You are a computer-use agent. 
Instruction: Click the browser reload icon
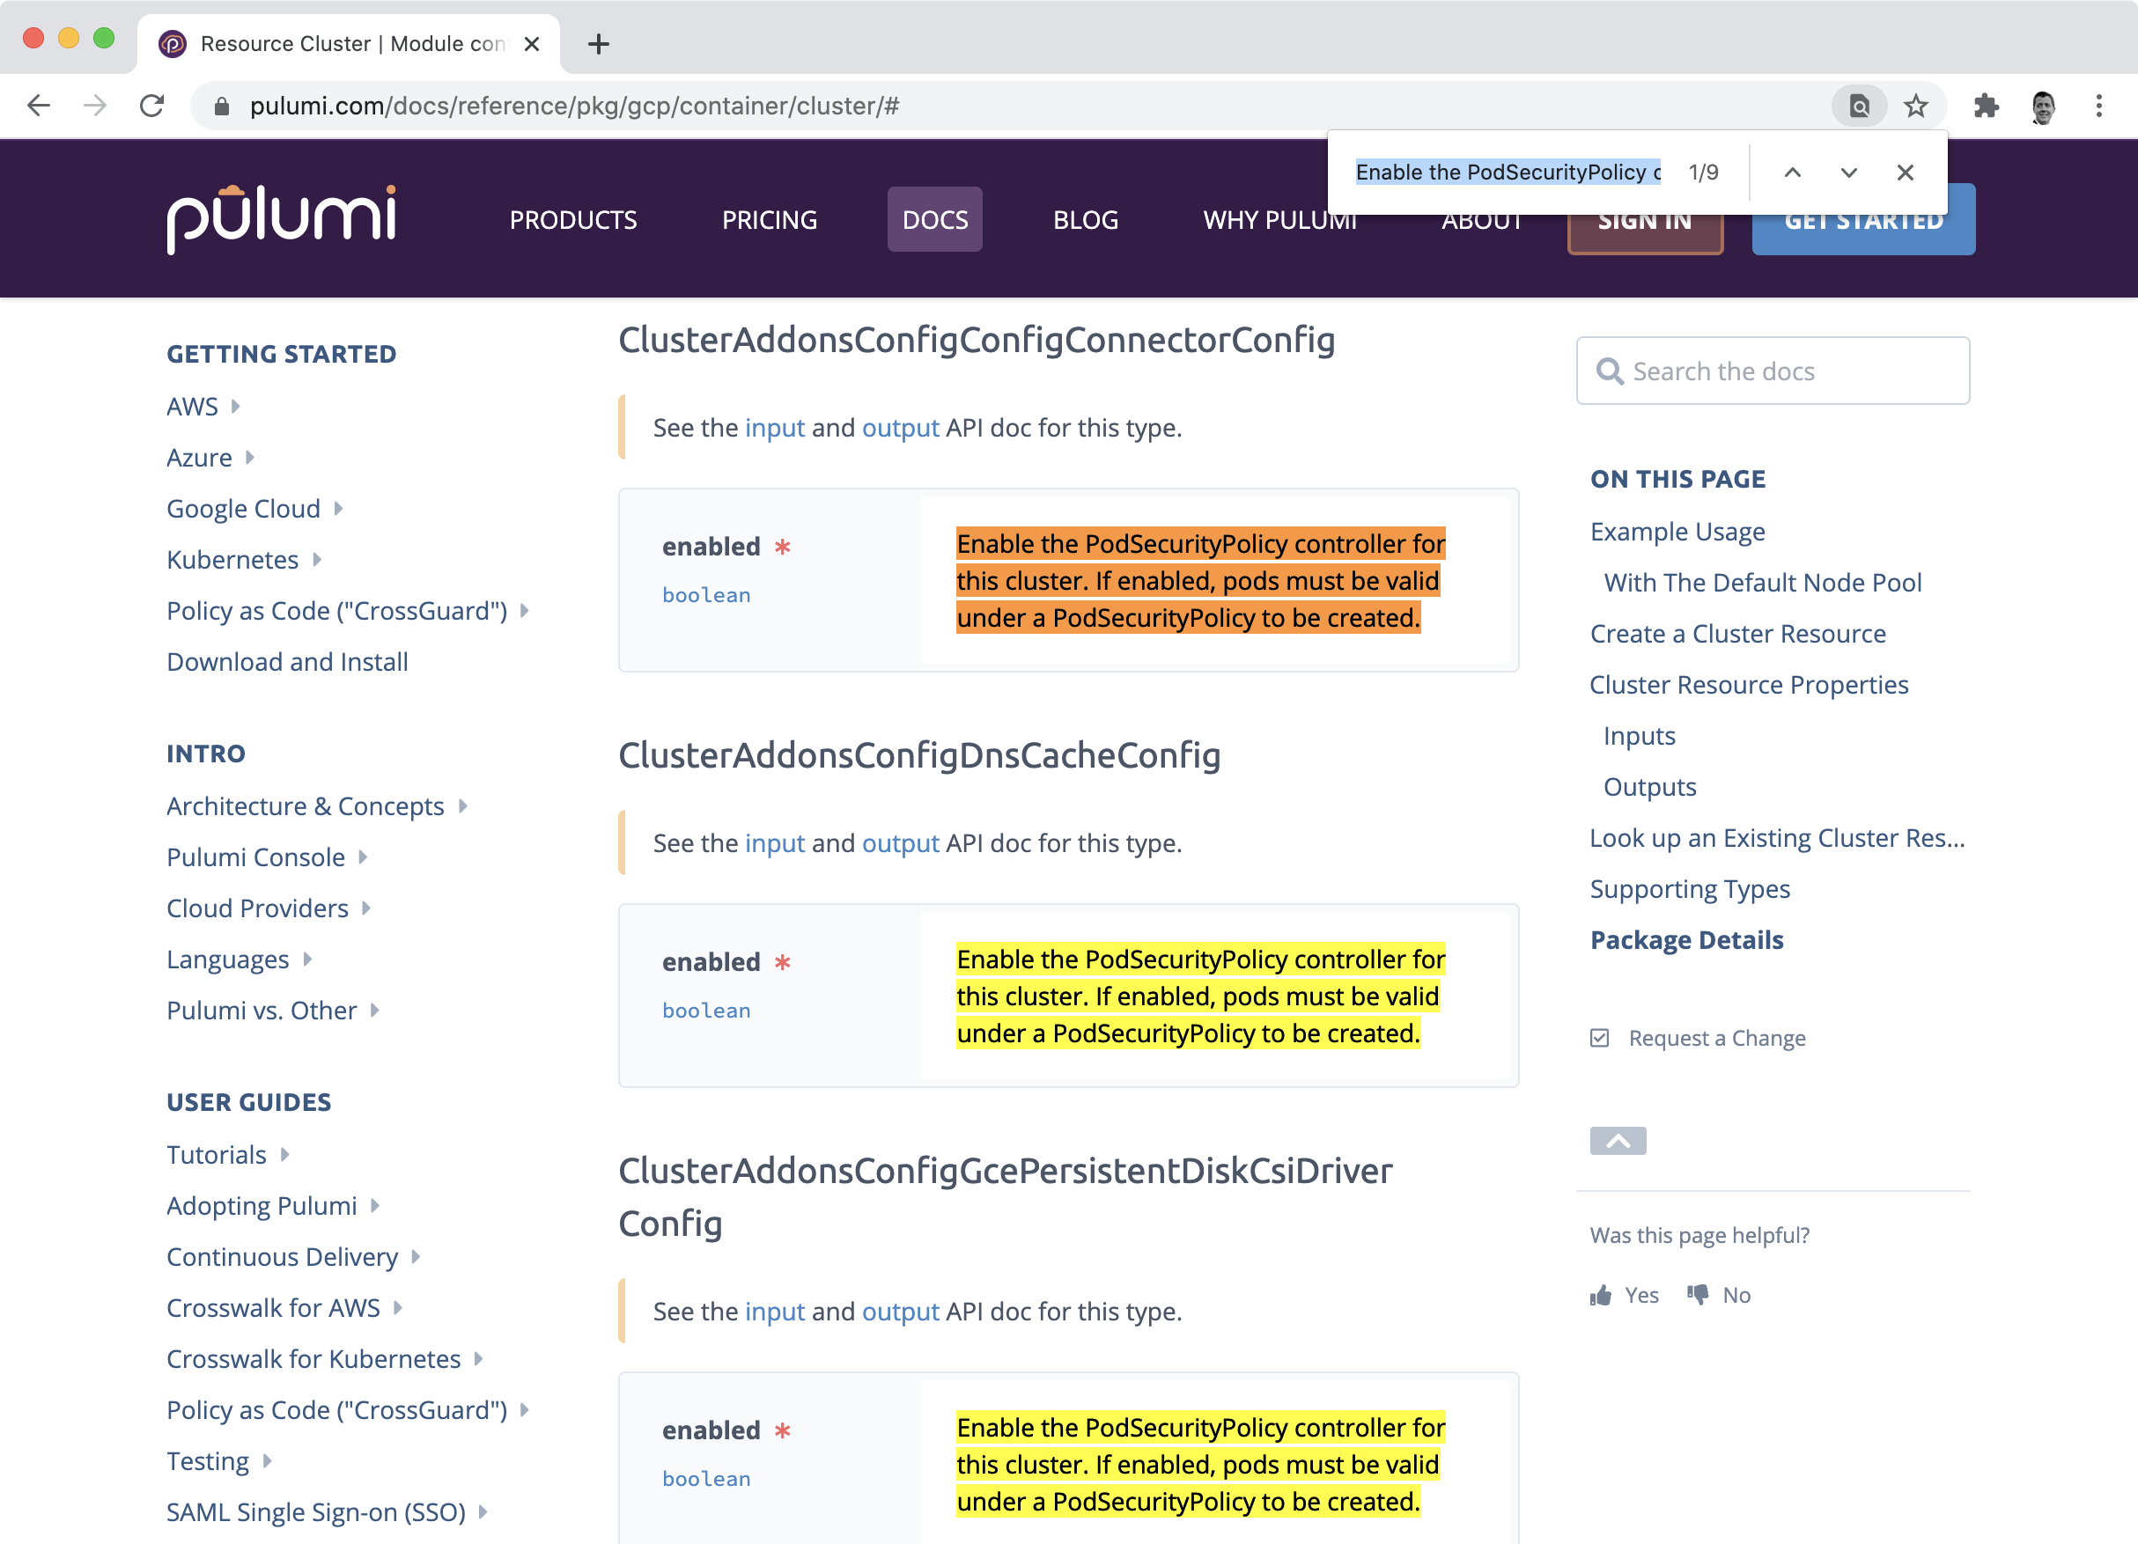coord(151,106)
